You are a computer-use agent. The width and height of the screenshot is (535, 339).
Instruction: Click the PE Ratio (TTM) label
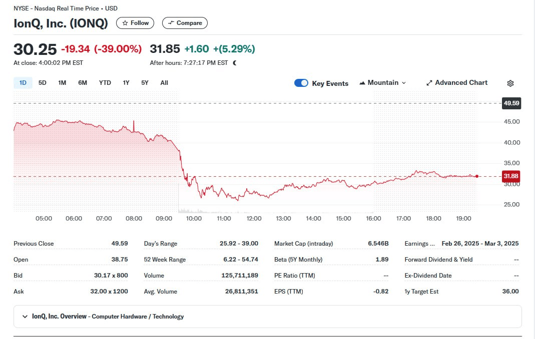click(x=294, y=276)
